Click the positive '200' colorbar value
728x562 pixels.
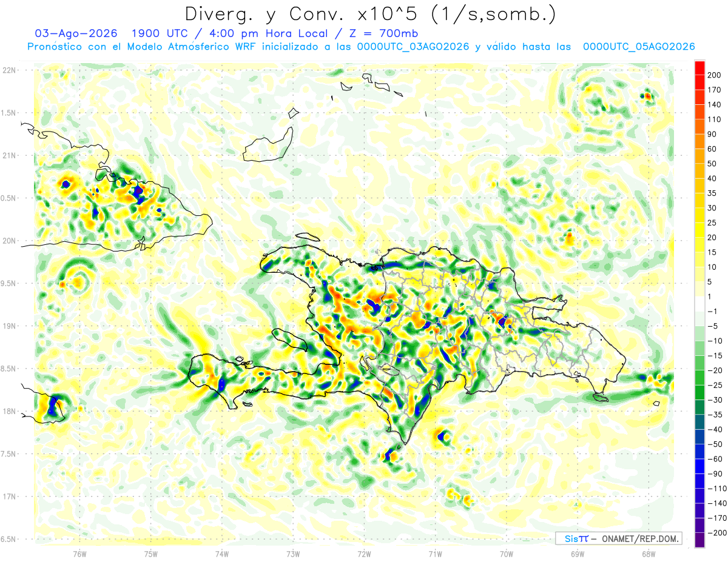click(x=715, y=75)
